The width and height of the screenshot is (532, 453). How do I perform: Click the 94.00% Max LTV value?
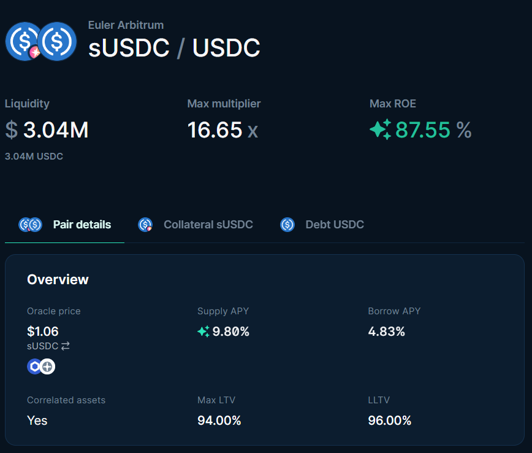pos(219,420)
